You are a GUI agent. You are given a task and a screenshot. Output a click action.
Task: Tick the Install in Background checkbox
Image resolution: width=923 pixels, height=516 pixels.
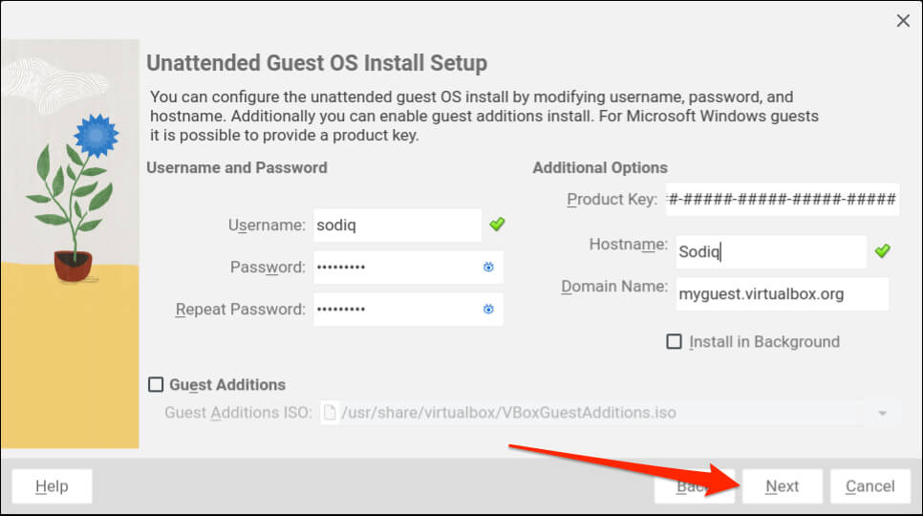pos(675,342)
